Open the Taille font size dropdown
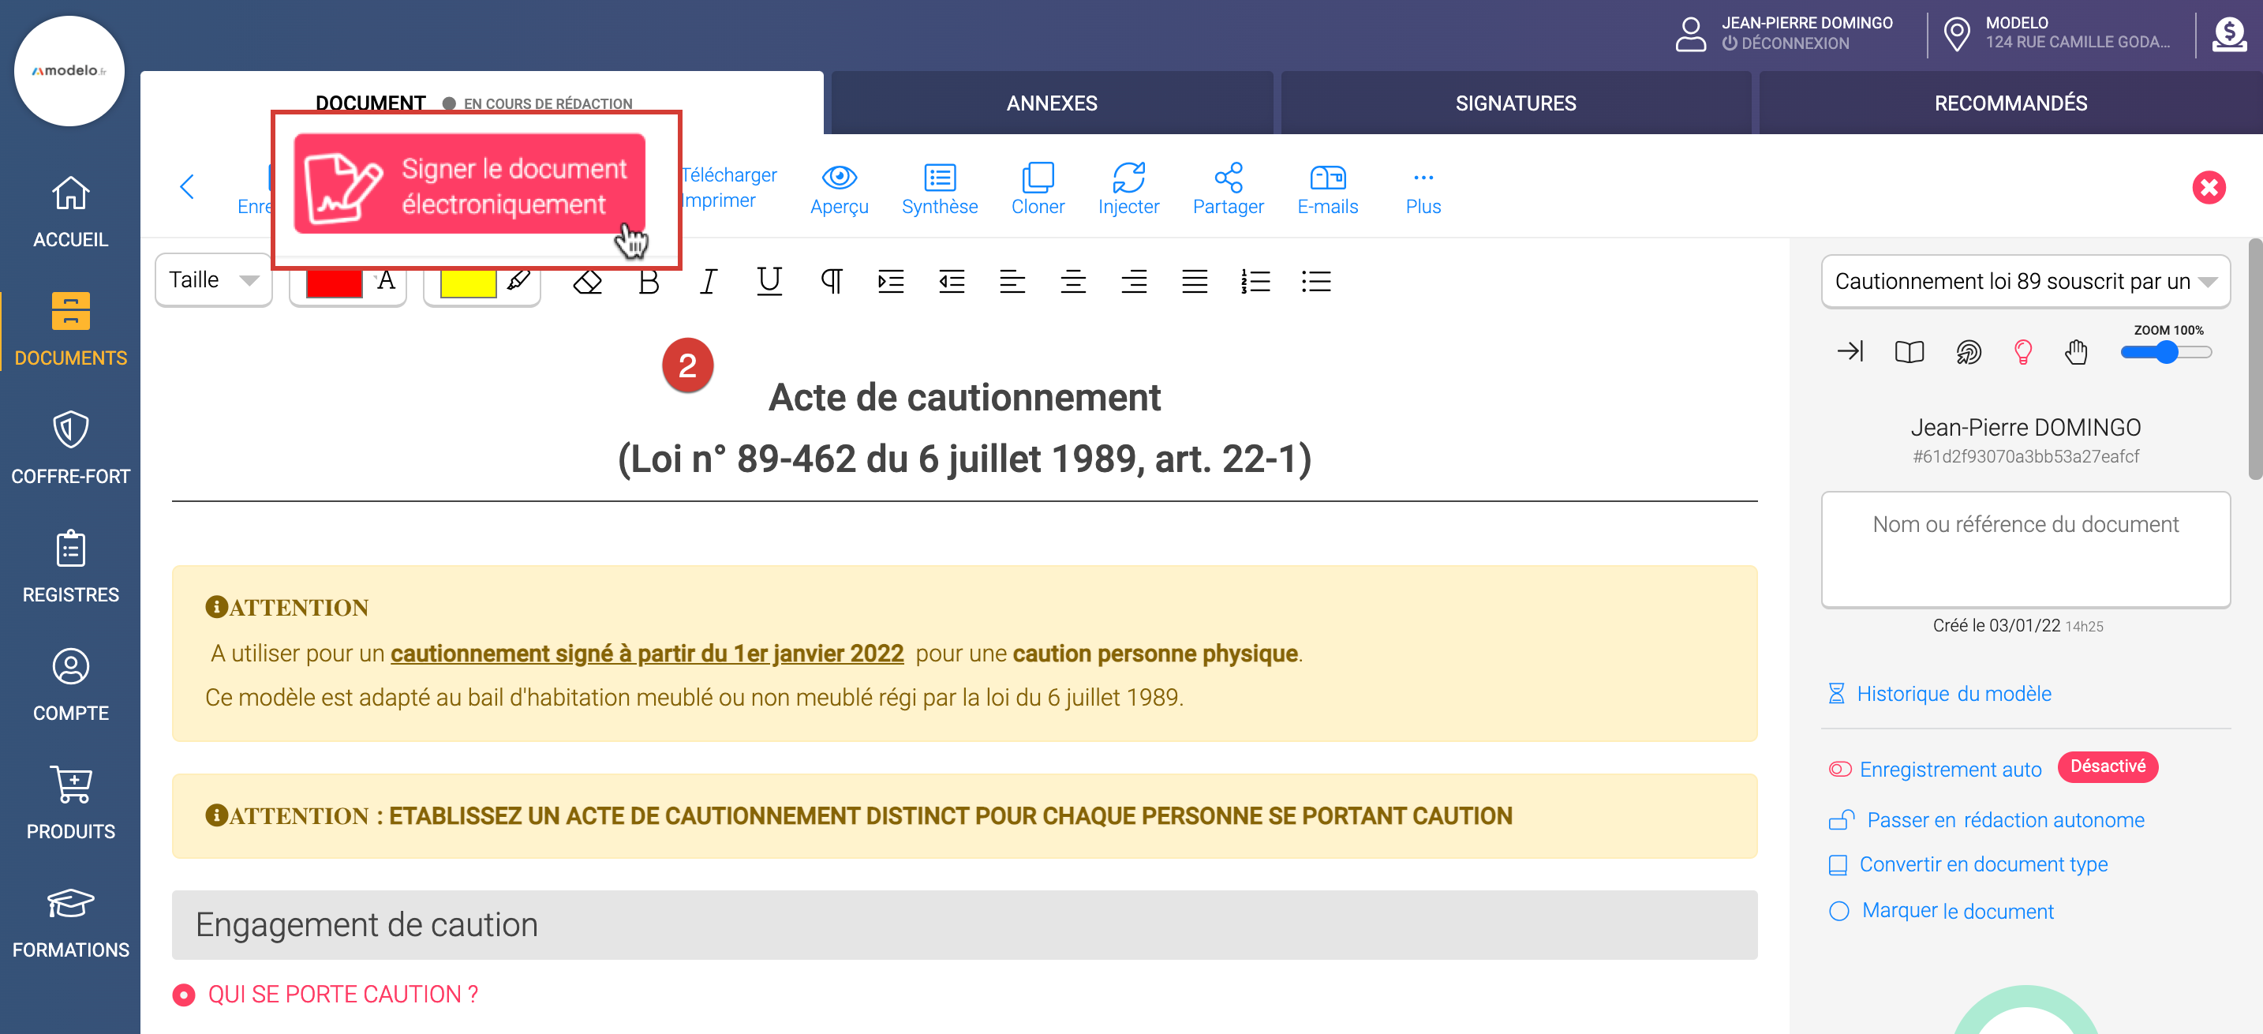The height and width of the screenshot is (1034, 2263). pyautogui.click(x=214, y=280)
